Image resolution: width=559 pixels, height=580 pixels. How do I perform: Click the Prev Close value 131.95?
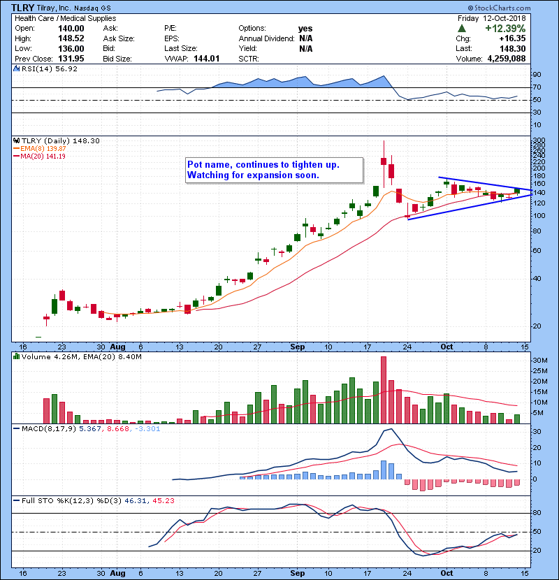(x=71, y=59)
